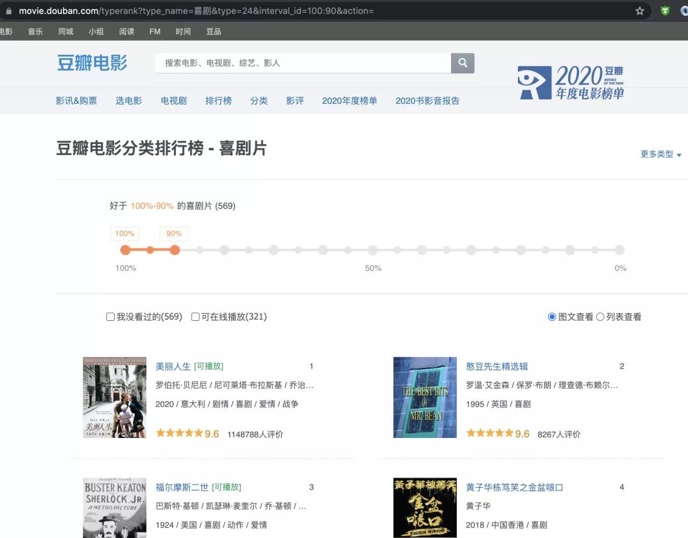Click the 1995 / 英国 / 喜剧 text
This screenshot has width=688, height=538.
tap(498, 404)
